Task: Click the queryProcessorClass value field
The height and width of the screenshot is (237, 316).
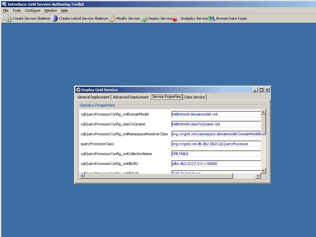Action: (x=216, y=144)
